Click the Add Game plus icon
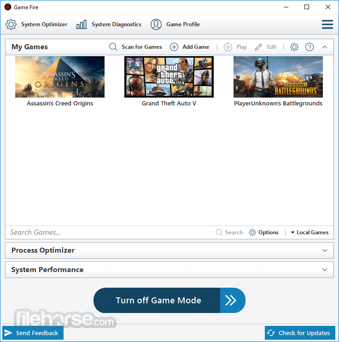 click(174, 47)
